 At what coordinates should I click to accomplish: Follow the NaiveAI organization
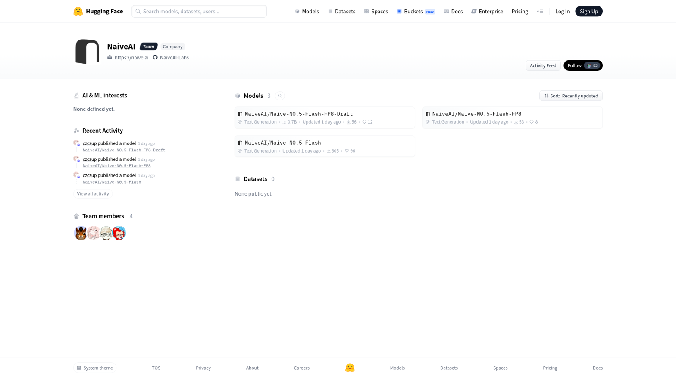[583, 65]
